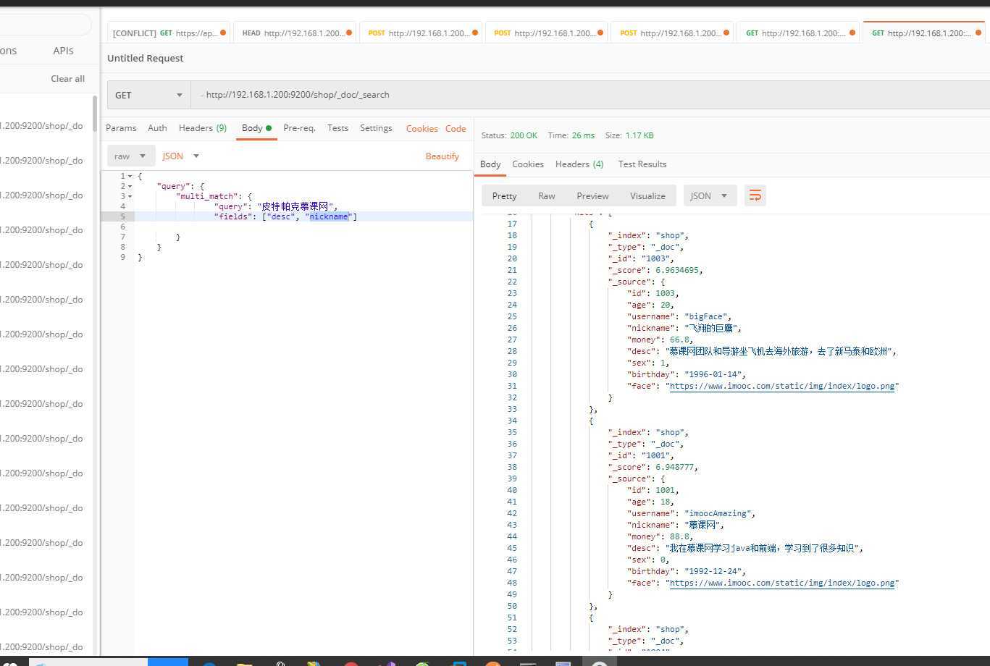Click the "birthday": "1992-12-24" line
Viewport: 990px width, 666px height.
tap(687, 571)
